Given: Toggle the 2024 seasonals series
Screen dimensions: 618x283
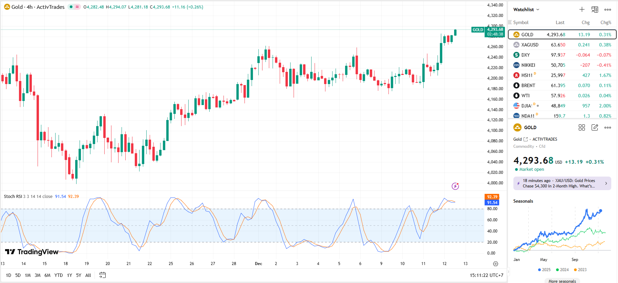Looking at the screenshot, I should coord(562,270).
